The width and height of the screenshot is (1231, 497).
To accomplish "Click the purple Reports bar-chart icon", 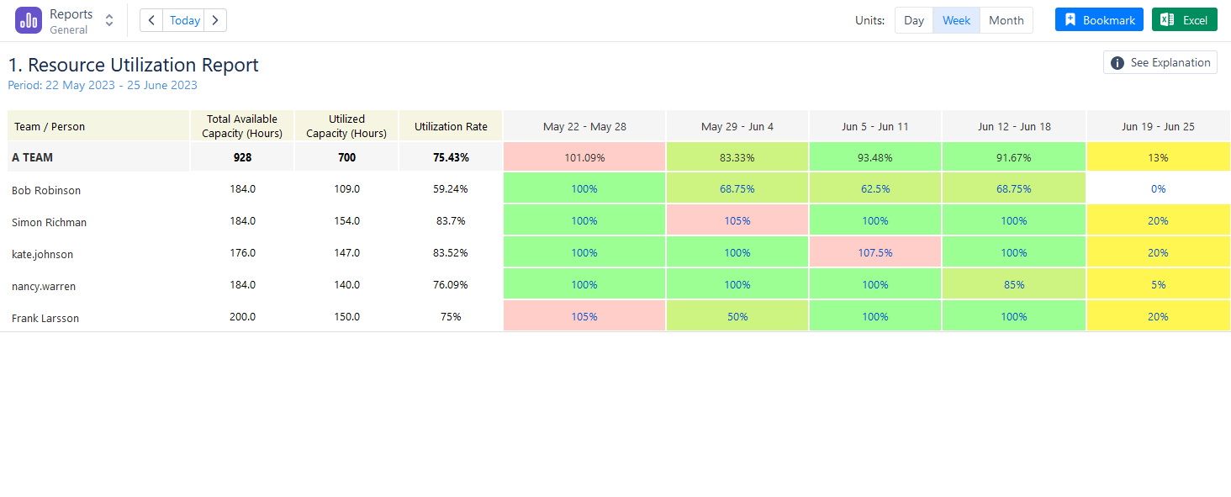I will click(29, 20).
